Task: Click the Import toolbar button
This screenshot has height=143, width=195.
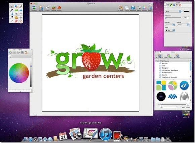Action: pos(53,8)
